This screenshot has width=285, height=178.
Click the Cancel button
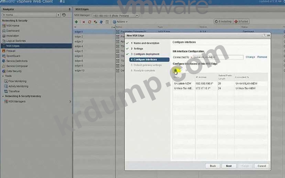261,166
